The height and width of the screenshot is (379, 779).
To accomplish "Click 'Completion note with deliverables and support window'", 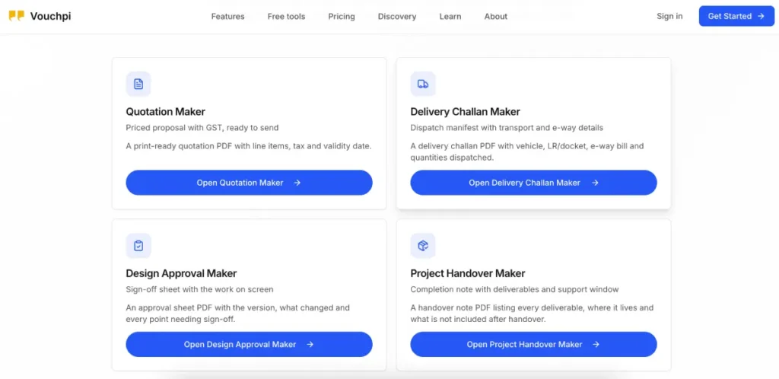I will tap(515, 289).
